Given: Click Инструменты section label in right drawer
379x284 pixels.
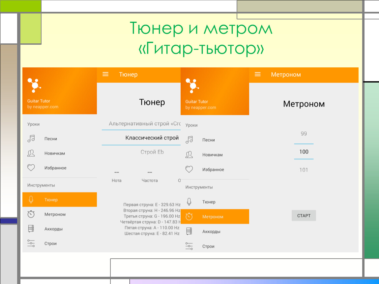Looking at the screenshot, I should coord(199,187).
